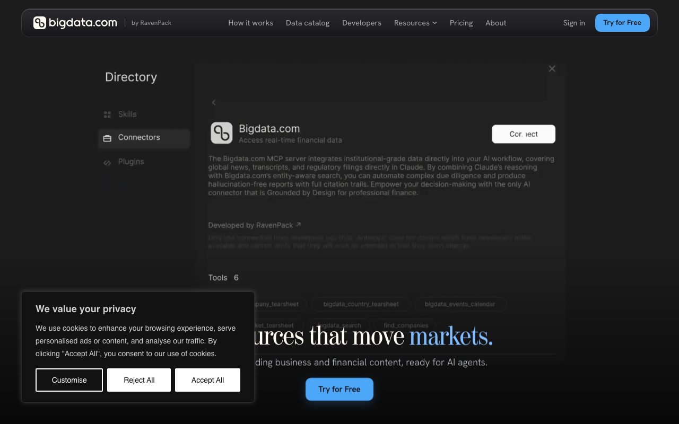Open the Pricing page
Screen dimensions: 679x424
tap(461, 23)
